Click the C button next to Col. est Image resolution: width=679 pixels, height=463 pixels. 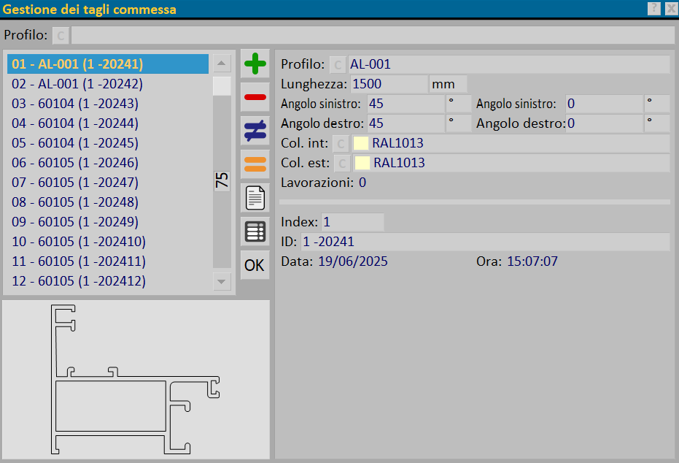coord(342,164)
